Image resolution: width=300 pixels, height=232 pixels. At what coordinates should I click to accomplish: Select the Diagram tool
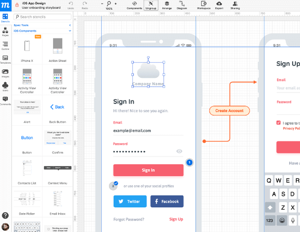pyautogui.click(x=181, y=5)
